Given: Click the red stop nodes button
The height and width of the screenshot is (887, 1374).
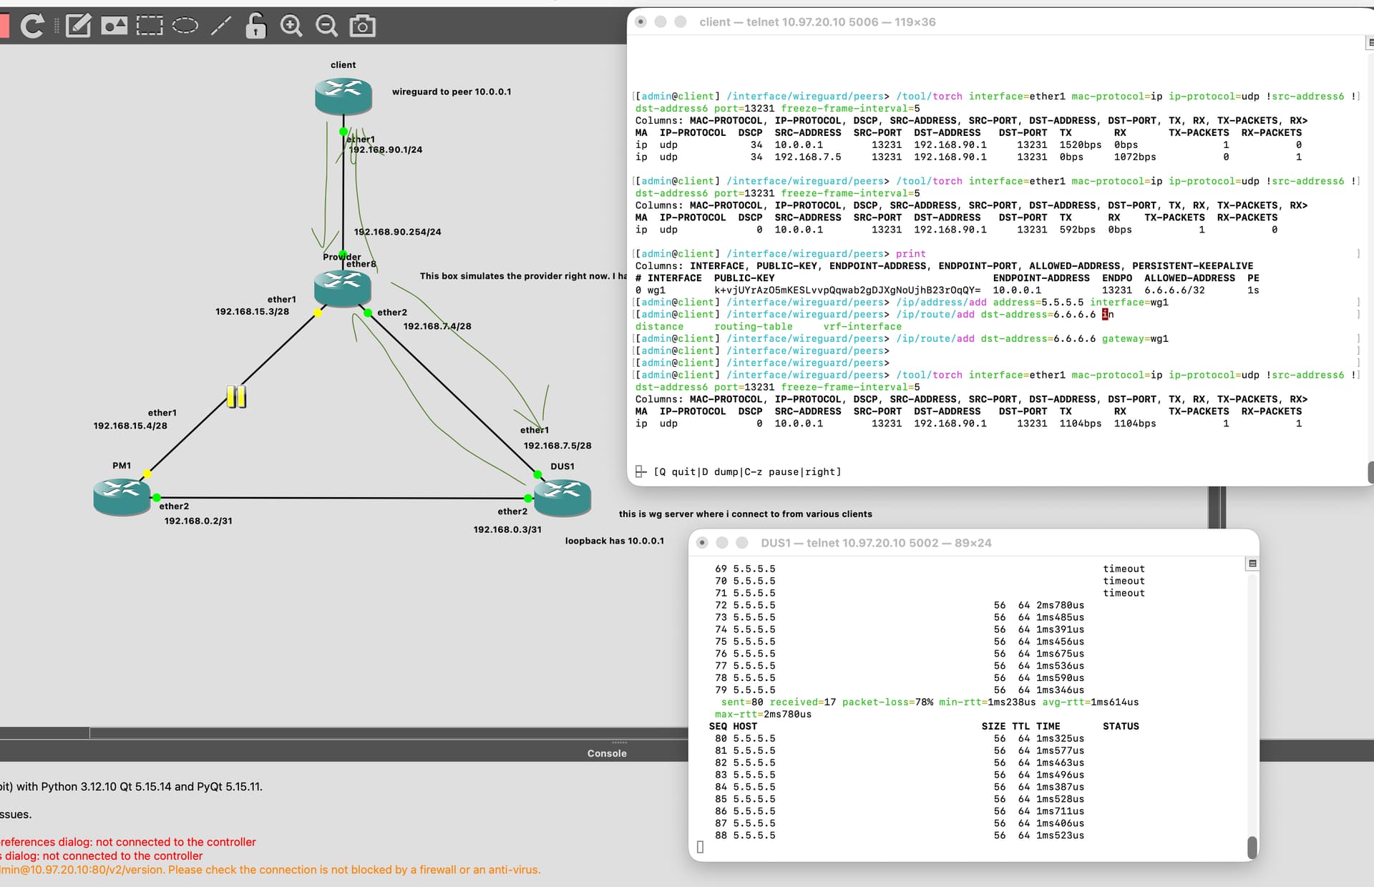Looking at the screenshot, I should (4, 26).
